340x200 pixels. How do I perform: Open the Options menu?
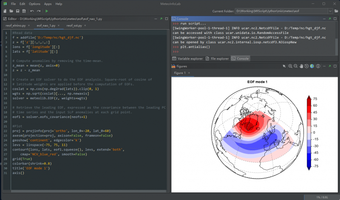click(34, 3)
